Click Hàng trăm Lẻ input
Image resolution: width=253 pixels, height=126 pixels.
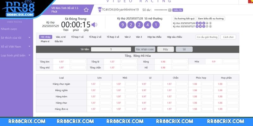pos(157,97)
